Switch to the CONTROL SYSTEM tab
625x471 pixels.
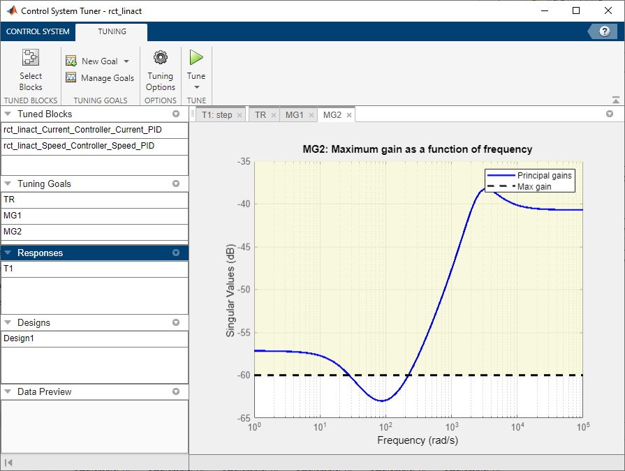(38, 31)
